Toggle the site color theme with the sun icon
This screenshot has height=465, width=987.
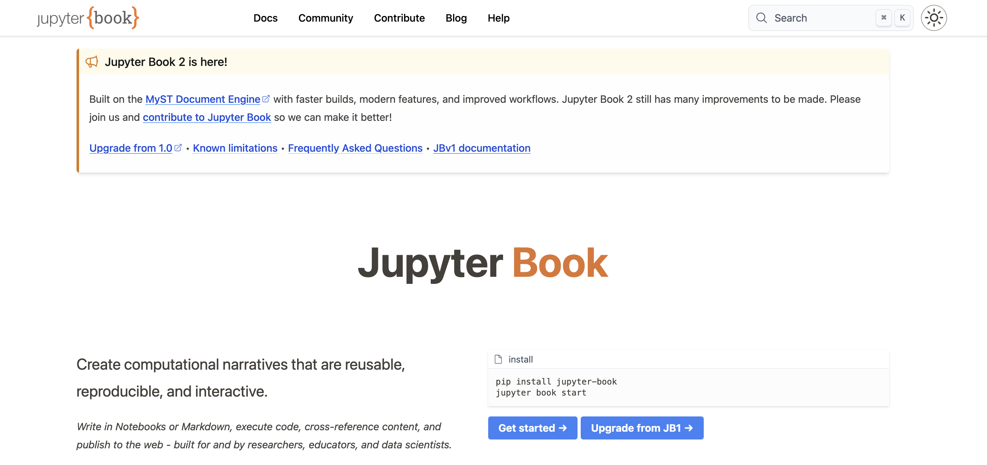click(934, 18)
